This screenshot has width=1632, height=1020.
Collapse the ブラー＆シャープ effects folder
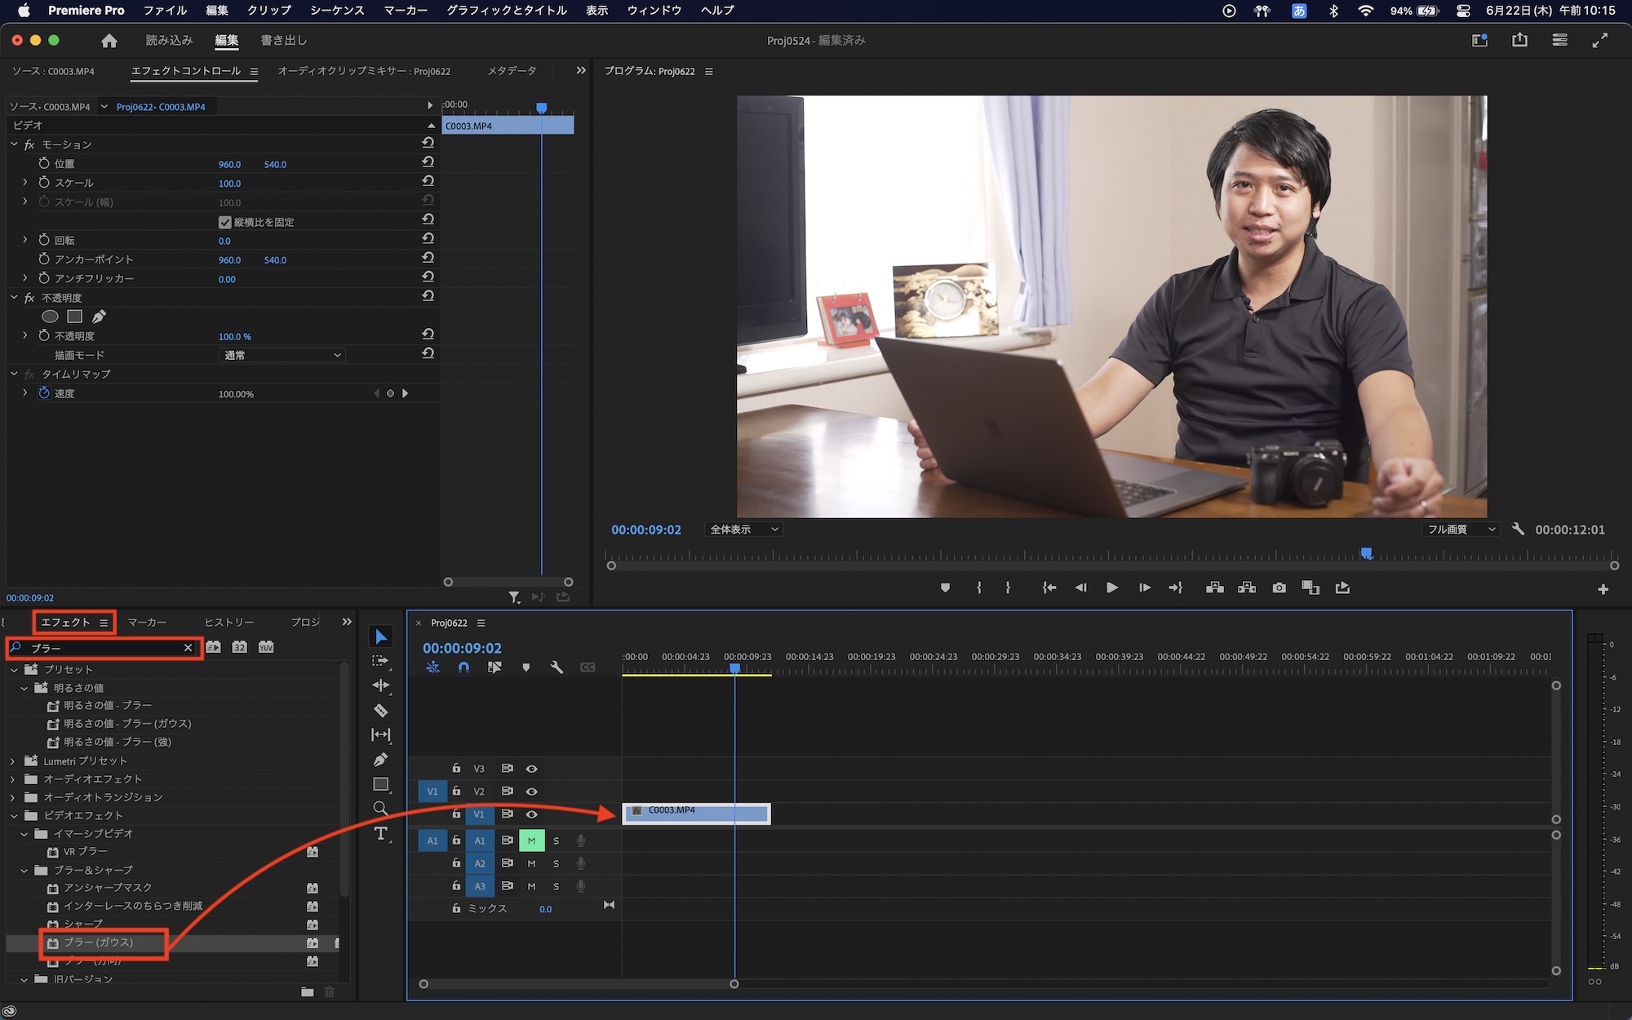pyautogui.click(x=24, y=870)
